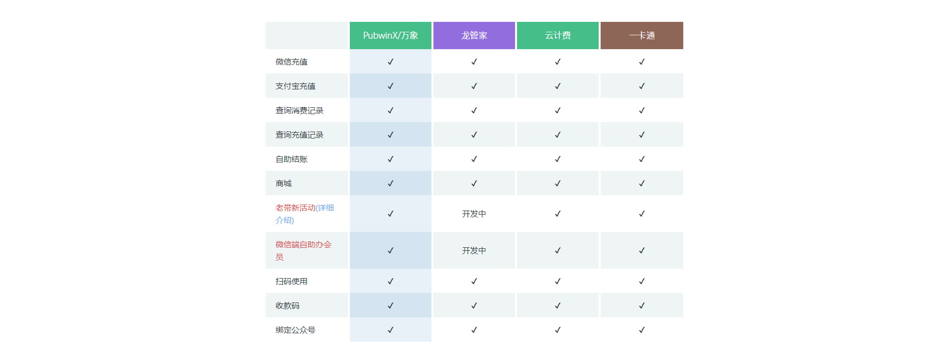Viewport: 944px width, 363px height.
Task: Click 云计费 checkmark in 老带新活动 row
Action: [x=558, y=214]
